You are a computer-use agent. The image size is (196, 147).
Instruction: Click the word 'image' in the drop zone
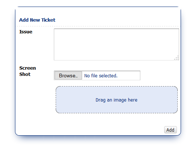pyautogui.click(x=120, y=100)
